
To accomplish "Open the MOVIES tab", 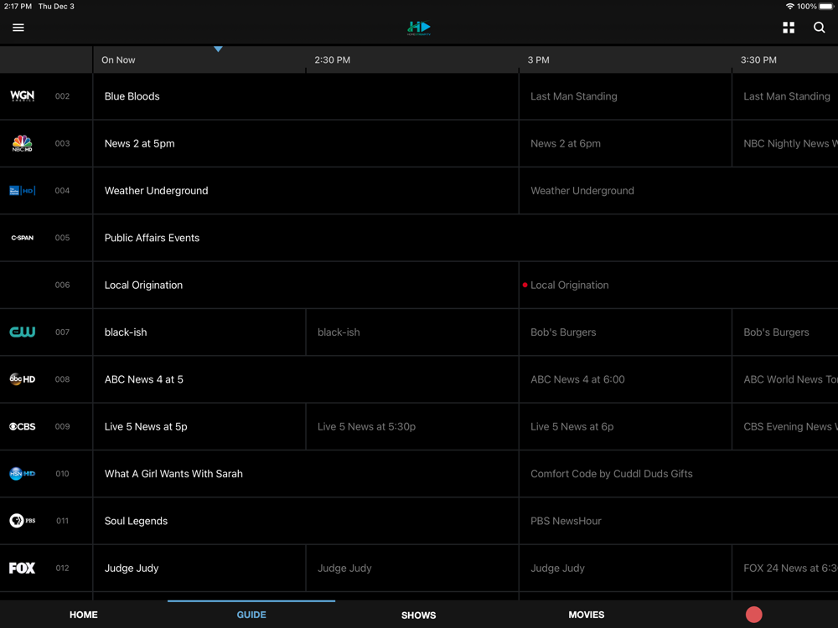I will click(x=587, y=615).
